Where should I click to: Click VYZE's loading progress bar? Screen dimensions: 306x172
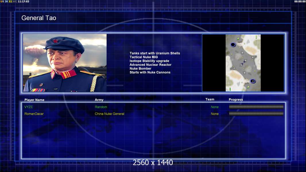[x=256, y=107]
